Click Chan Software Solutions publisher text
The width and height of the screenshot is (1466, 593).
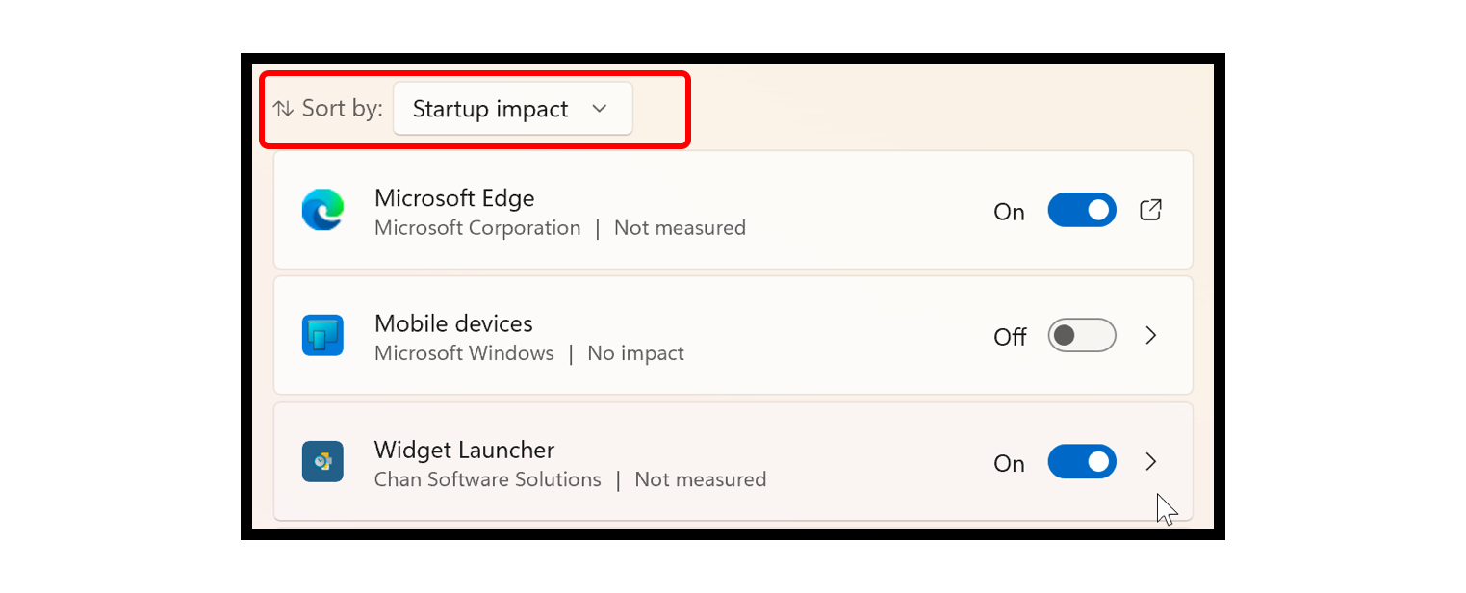[487, 478]
